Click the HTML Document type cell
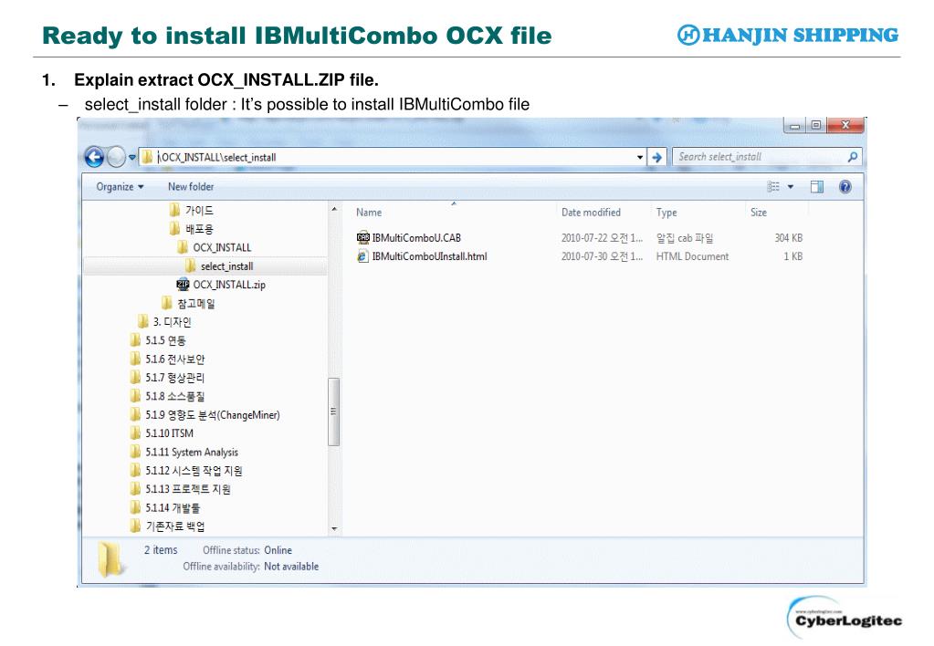The height and width of the screenshot is (646, 934). click(692, 256)
